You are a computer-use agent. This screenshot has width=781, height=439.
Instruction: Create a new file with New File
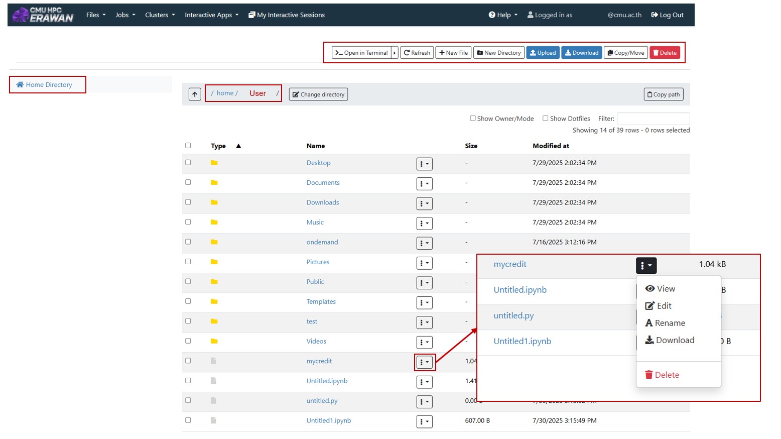(453, 53)
